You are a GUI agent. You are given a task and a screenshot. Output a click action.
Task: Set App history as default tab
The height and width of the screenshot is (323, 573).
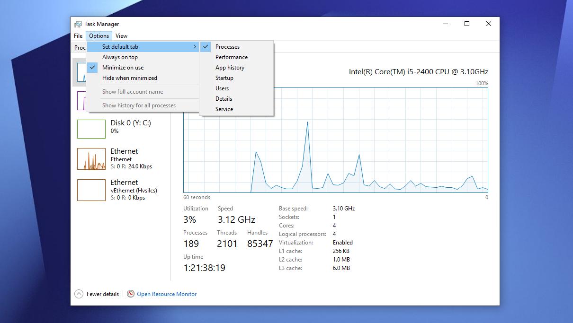point(236,68)
